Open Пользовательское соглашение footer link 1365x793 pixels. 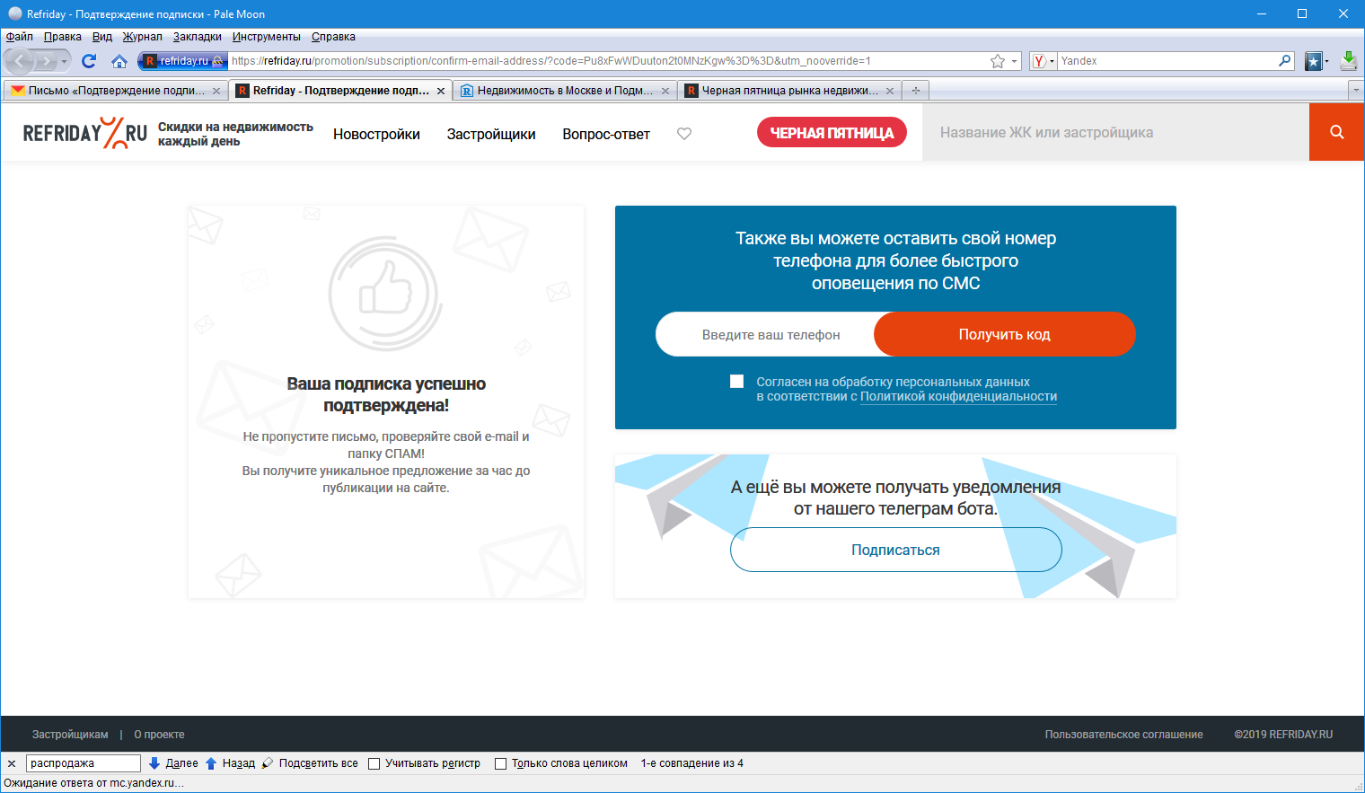coord(1123,735)
